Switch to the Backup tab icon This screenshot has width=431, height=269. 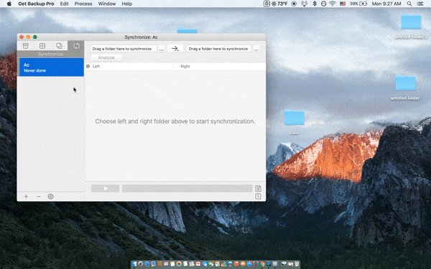point(26,46)
